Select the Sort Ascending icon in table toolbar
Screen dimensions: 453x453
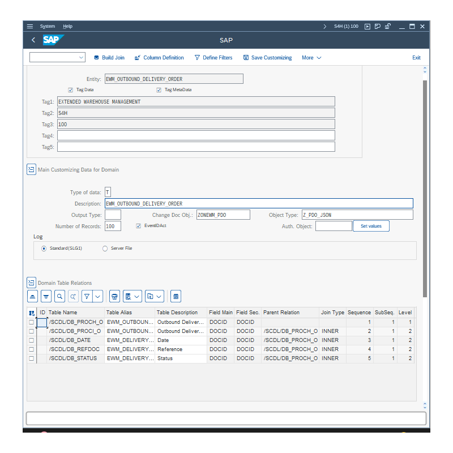click(32, 296)
